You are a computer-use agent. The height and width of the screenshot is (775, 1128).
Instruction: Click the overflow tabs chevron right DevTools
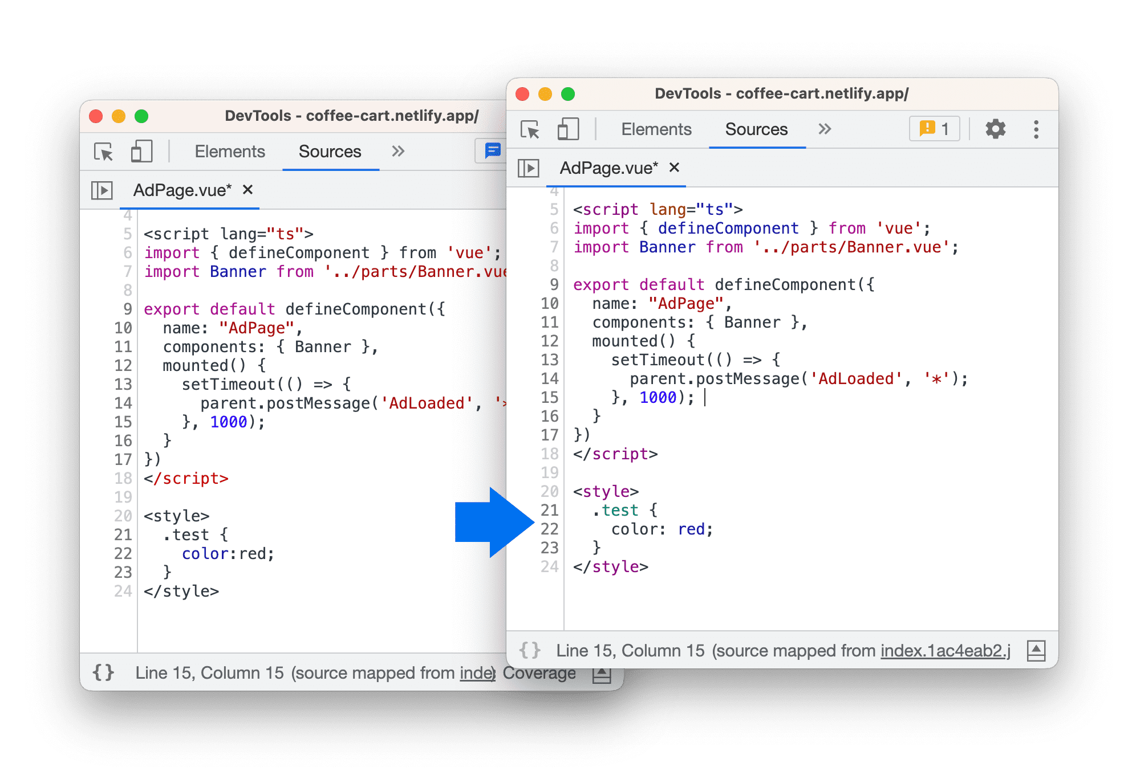(x=823, y=128)
